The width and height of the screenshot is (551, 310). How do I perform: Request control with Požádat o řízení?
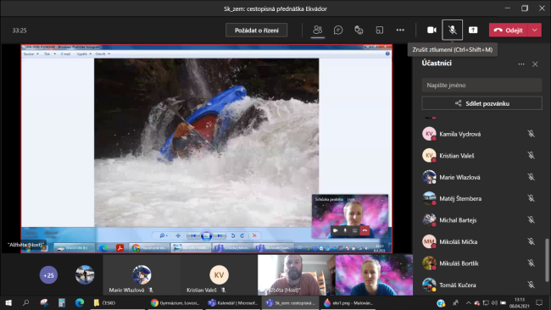pyautogui.click(x=257, y=30)
